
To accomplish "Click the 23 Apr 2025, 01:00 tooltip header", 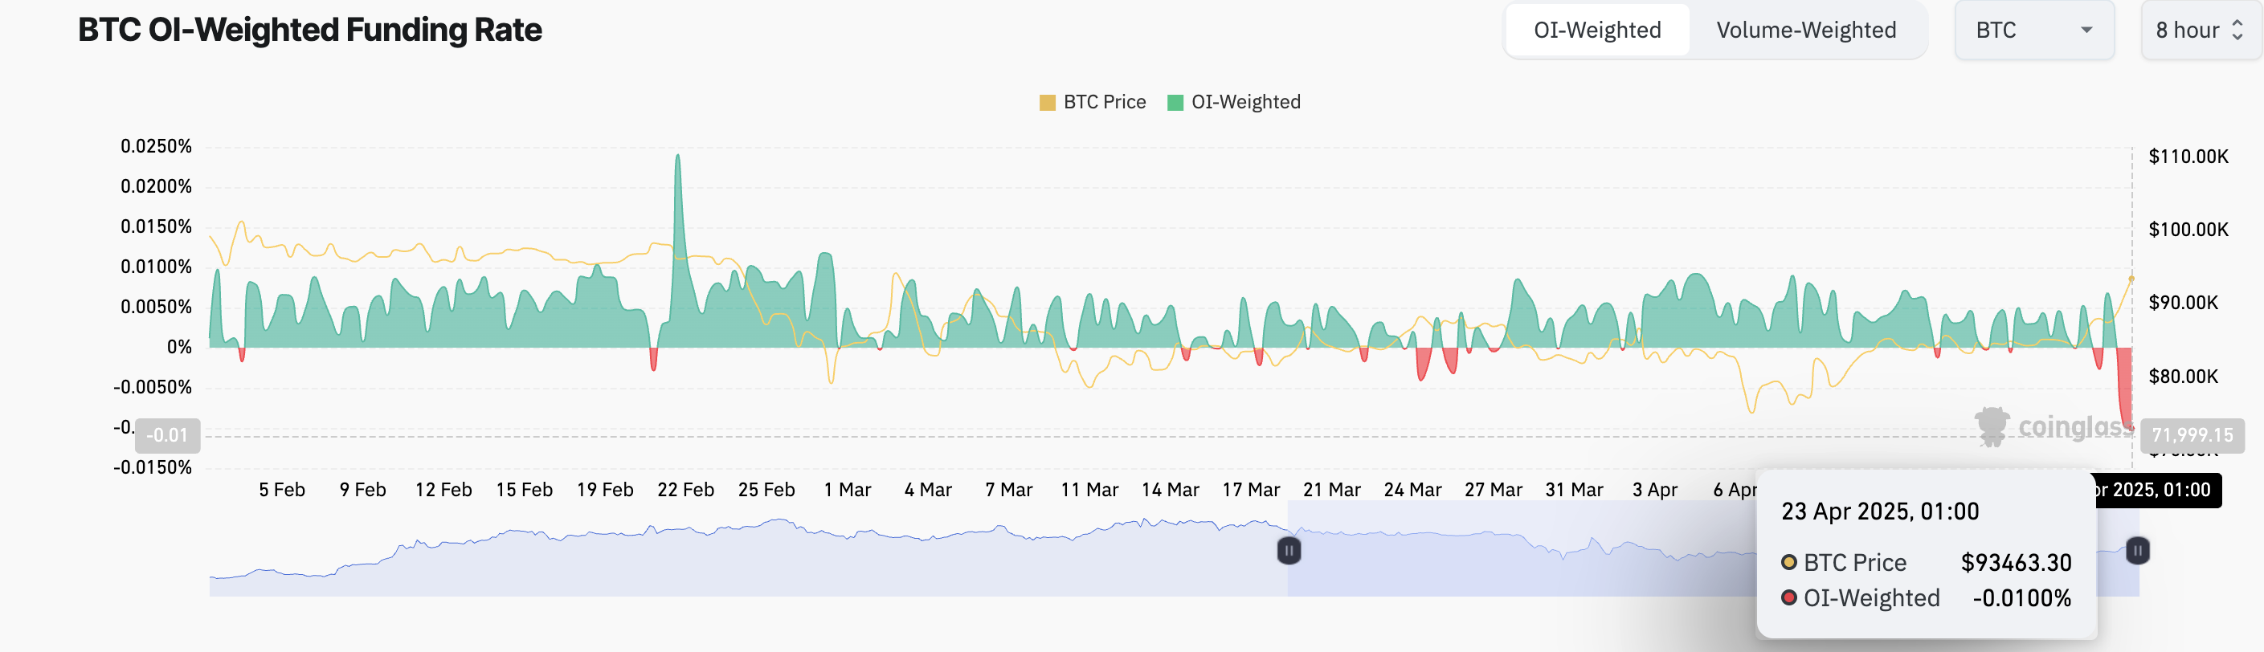I will point(1880,512).
